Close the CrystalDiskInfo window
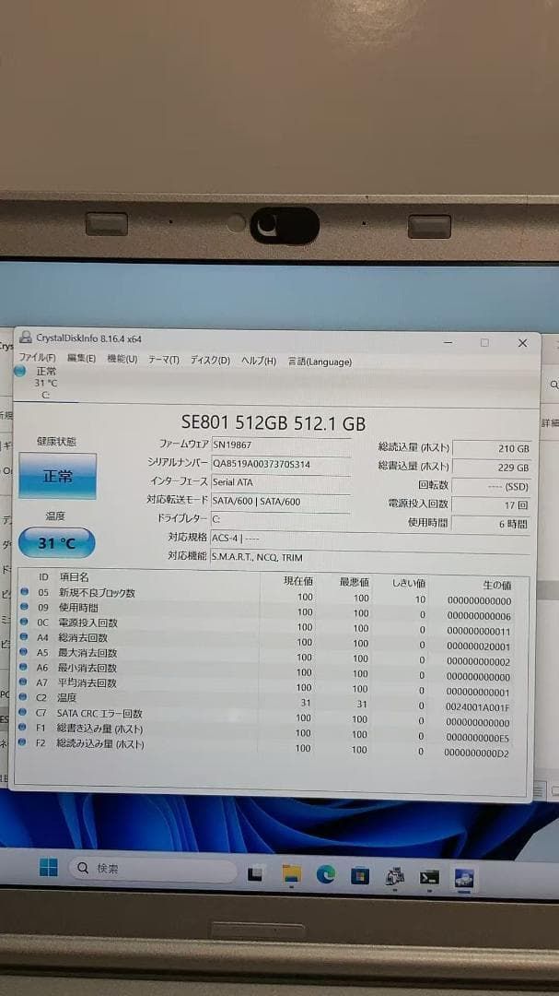This screenshot has height=996, width=559. pyautogui.click(x=522, y=343)
